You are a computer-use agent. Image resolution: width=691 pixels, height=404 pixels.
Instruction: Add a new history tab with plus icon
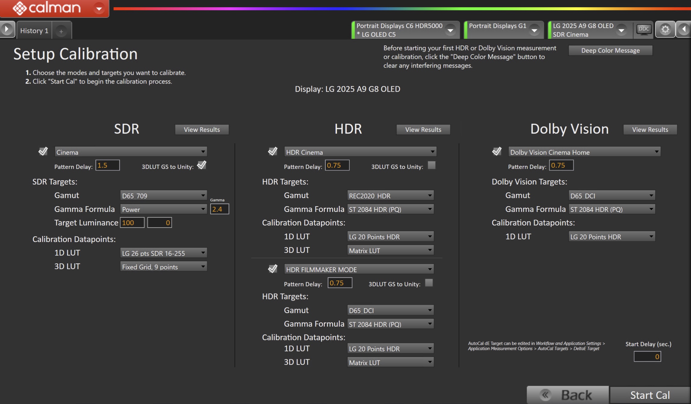61,31
